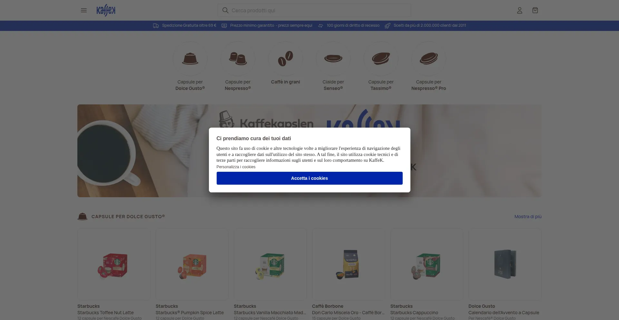Image resolution: width=619 pixels, height=320 pixels.
Task: Select the Capsule per Dolce Gusto icon
Action: click(190, 59)
